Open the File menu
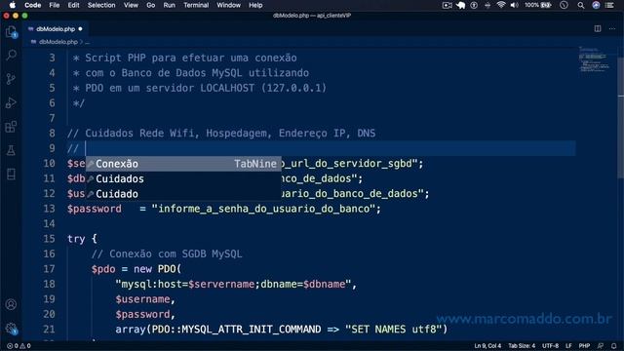 click(x=55, y=5)
